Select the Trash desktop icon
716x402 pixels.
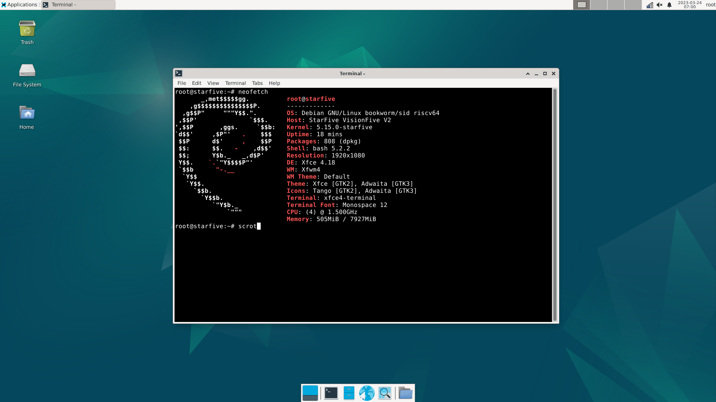pyautogui.click(x=27, y=33)
